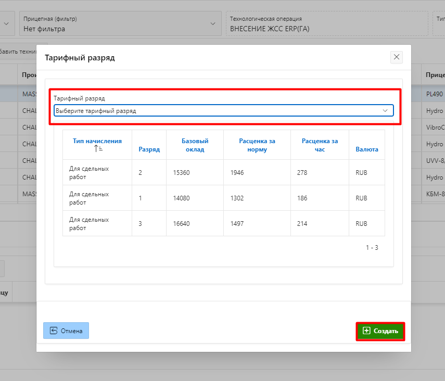Viewport: 445px width, 381px height.
Task: Sort by Базовый оклад column header
Action: pyautogui.click(x=195, y=145)
